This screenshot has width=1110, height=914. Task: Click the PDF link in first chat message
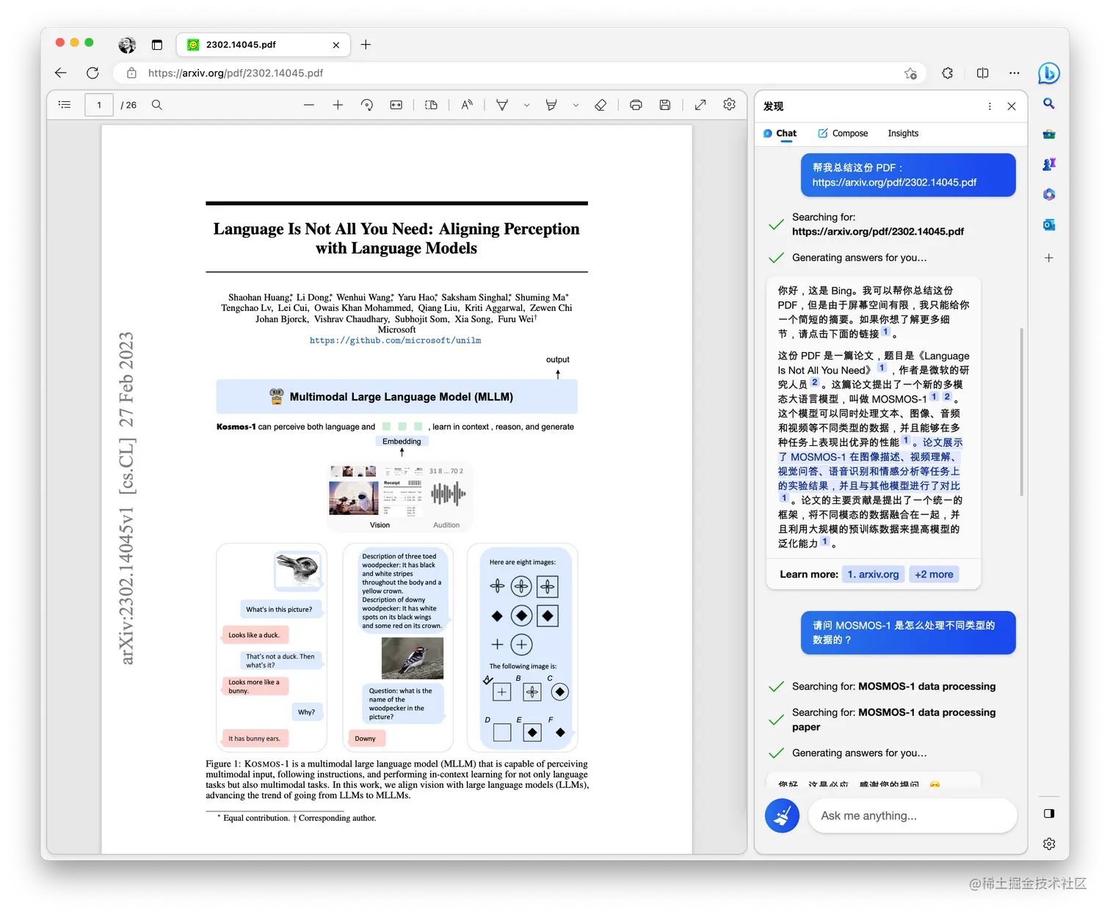894,183
